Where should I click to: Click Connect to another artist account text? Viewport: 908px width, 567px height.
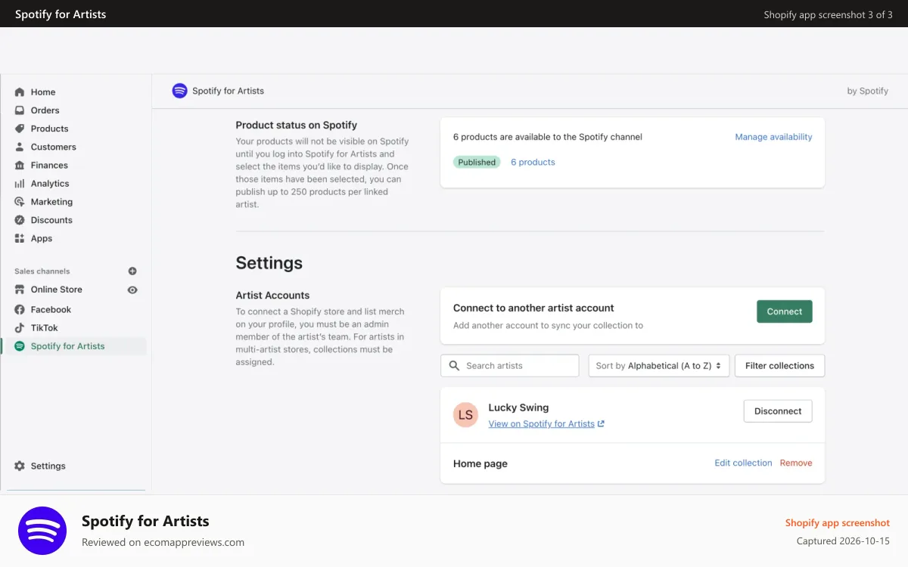coord(533,308)
